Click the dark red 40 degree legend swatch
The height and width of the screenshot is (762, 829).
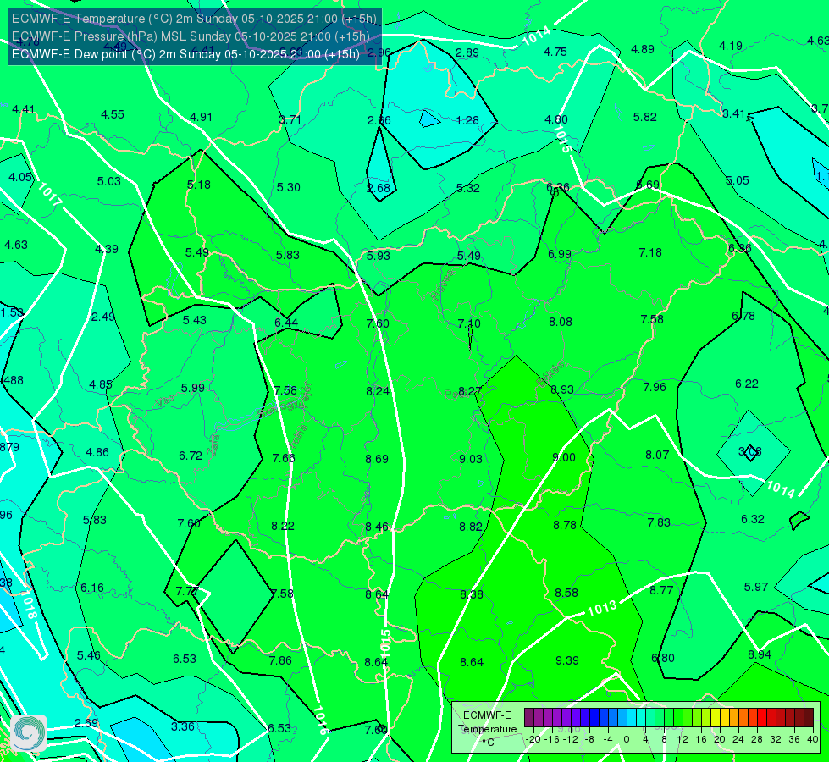coord(809,718)
